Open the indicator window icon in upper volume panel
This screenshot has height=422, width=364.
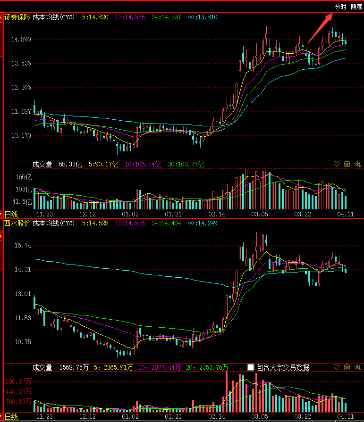[347, 165]
